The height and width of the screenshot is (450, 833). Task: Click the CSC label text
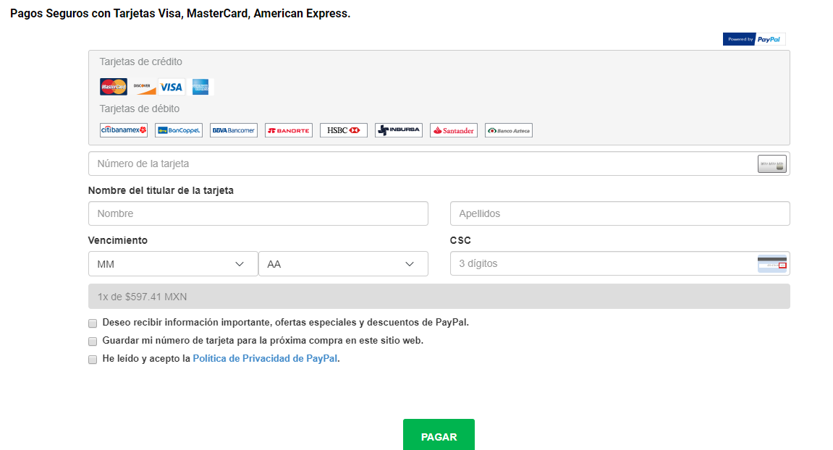click(460, 240)
